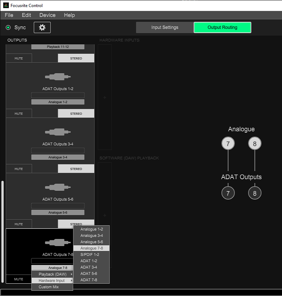Open the Analogue 1-2 source dropdown

[58, 102]
